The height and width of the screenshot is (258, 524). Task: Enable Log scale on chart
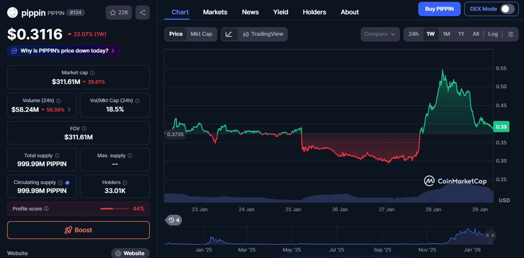(x=493, y=34)
